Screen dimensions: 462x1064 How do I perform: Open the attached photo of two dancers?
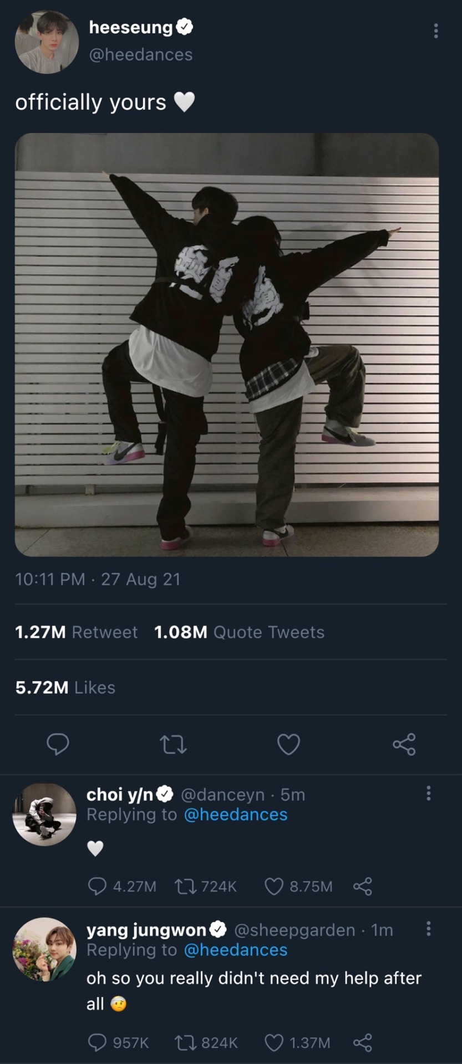pos(227,345)
